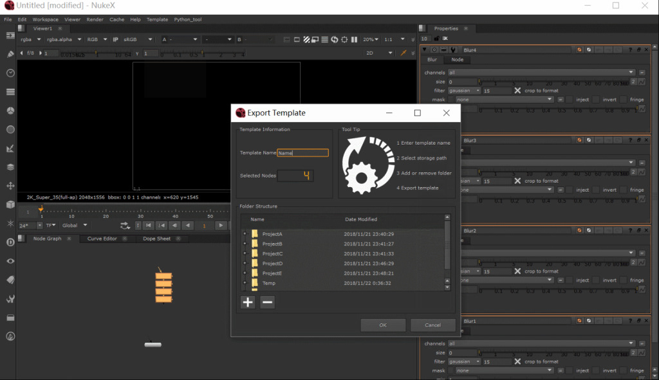Open the Time nodes clock icon in left sidebar

[x=10, y=73]
